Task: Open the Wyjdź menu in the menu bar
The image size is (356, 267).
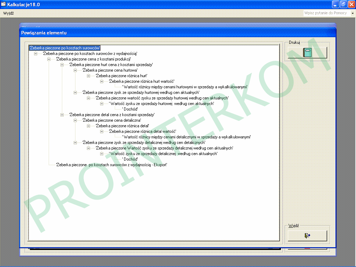Action: point(9,13)
